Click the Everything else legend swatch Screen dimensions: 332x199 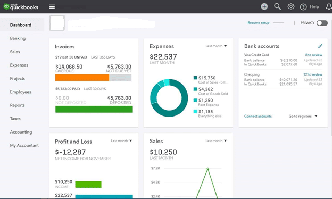195,112
